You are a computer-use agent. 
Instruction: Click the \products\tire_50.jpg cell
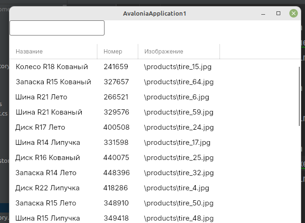pos(179,203)
